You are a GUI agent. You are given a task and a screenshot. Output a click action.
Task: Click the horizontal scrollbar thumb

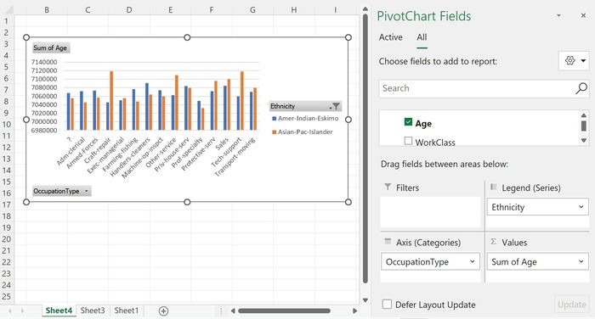coord(284,311)
